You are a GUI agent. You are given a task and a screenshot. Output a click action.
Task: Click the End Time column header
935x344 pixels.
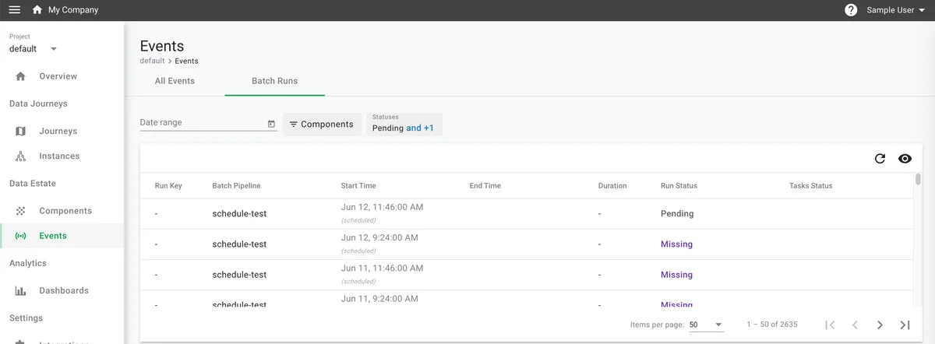(x=485, y=186)
